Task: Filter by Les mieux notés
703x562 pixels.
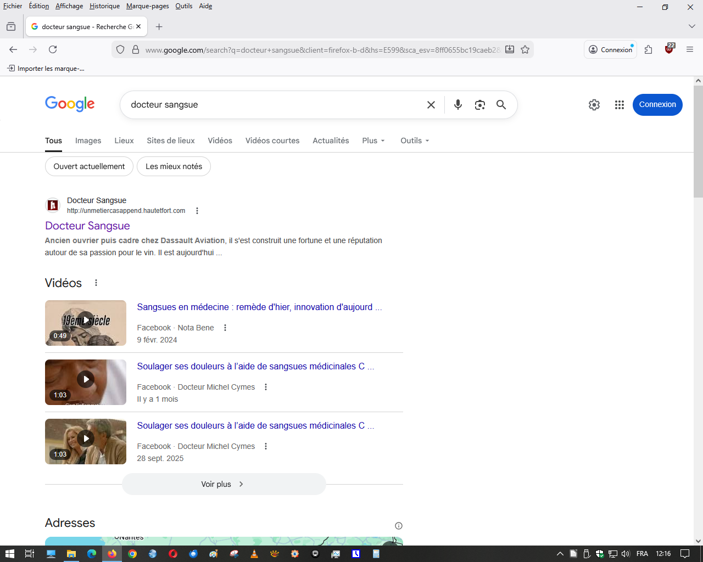Action: [x=174, y=166]
